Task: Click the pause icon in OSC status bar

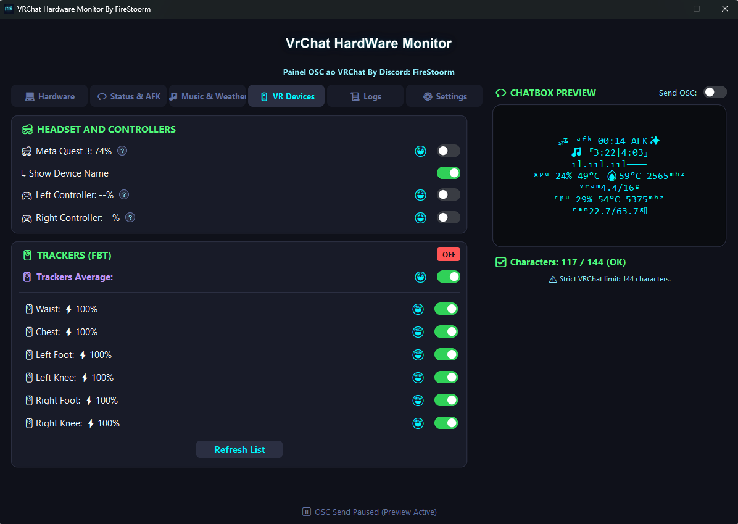Action: click(307, 512)
